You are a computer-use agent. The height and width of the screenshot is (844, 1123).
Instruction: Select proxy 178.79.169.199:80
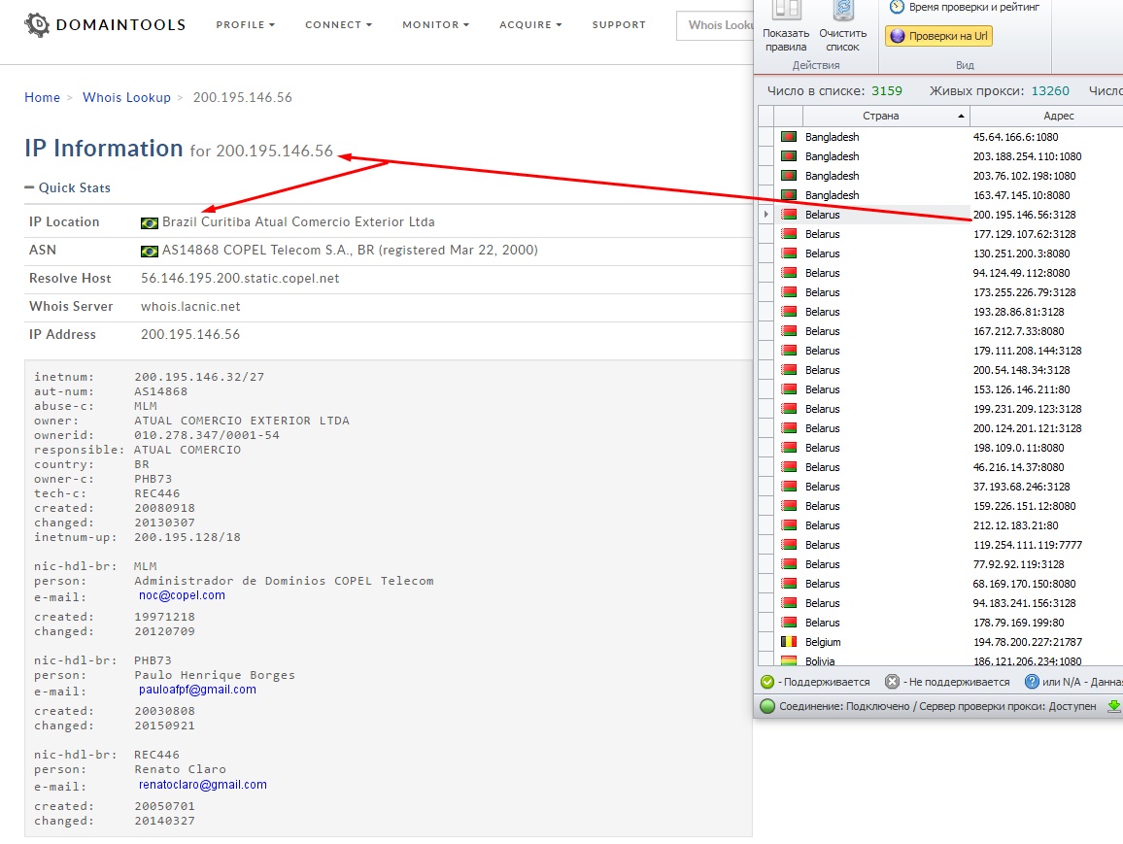(x=1018, y=623)
